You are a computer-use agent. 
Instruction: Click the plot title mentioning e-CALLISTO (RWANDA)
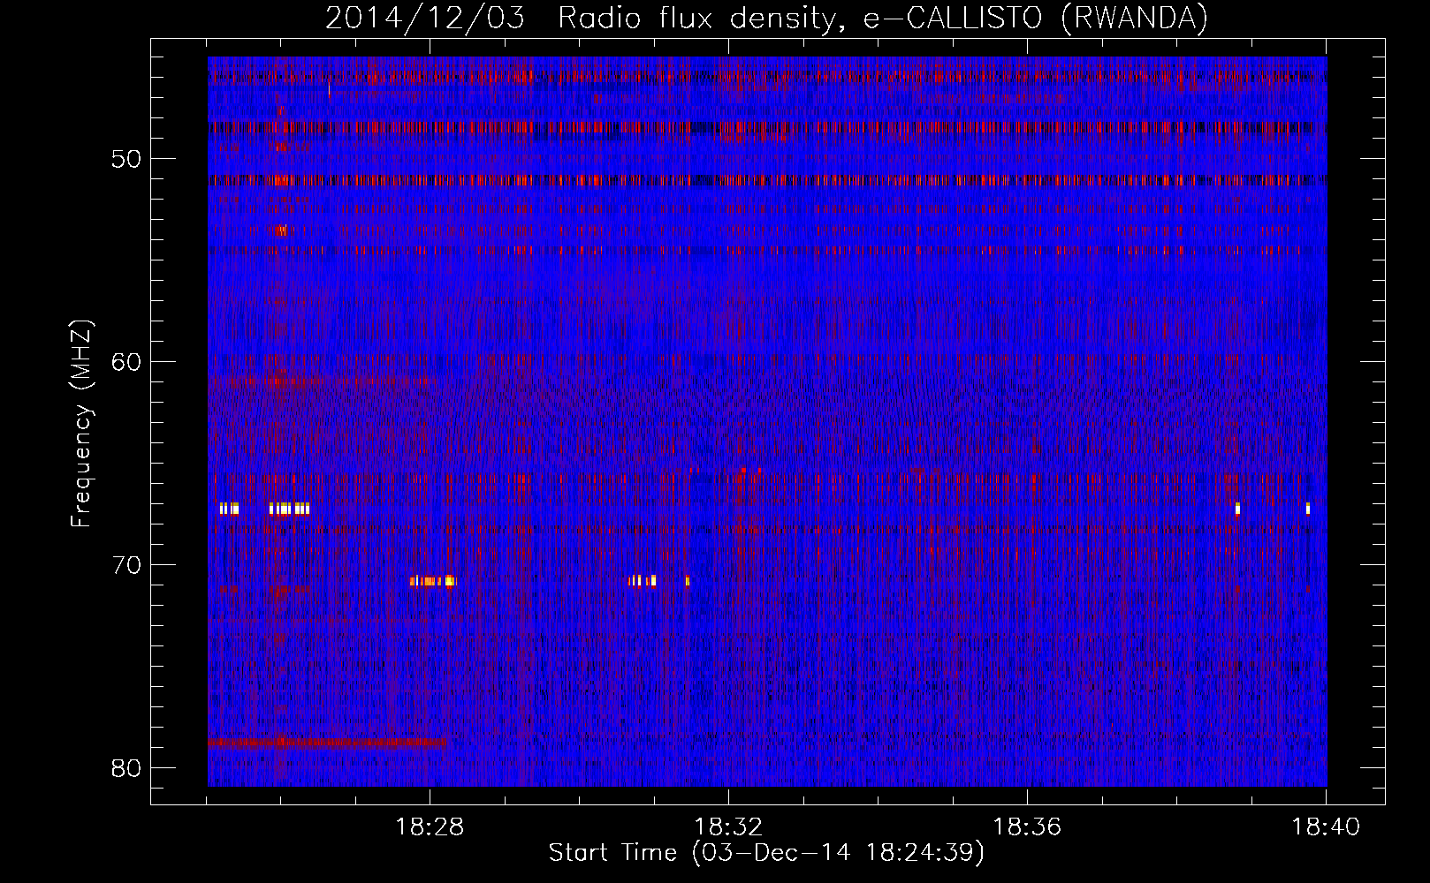[x=766, y=19]
